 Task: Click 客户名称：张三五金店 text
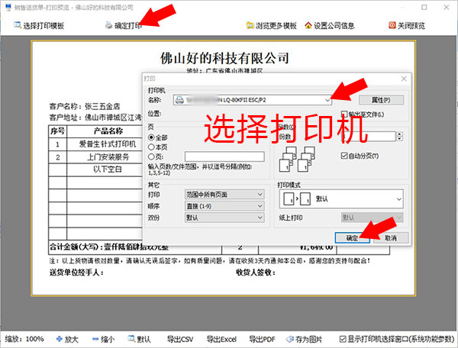85,106
